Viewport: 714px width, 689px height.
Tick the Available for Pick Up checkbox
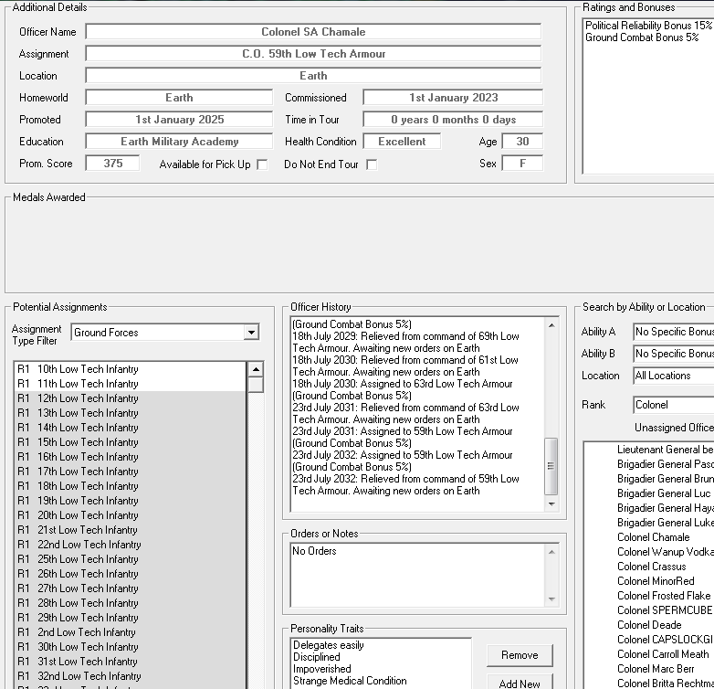(x=262, y=164)
